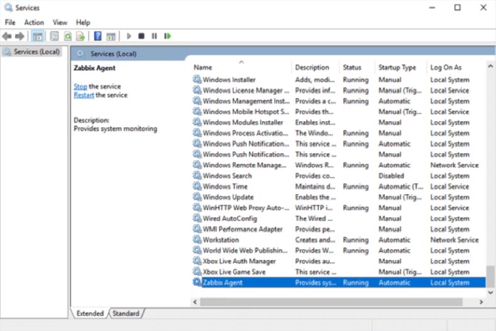
Task: Click the Forward arrow toolbar icon
Action: pos(19,36)
